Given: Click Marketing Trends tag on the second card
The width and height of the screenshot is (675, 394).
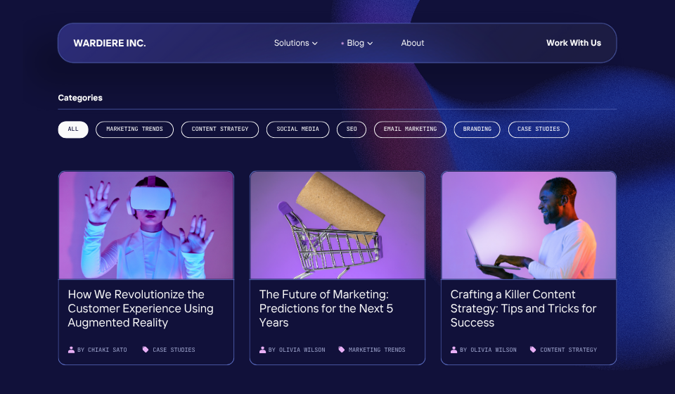Looking at the screenshot, I should 377,350.
